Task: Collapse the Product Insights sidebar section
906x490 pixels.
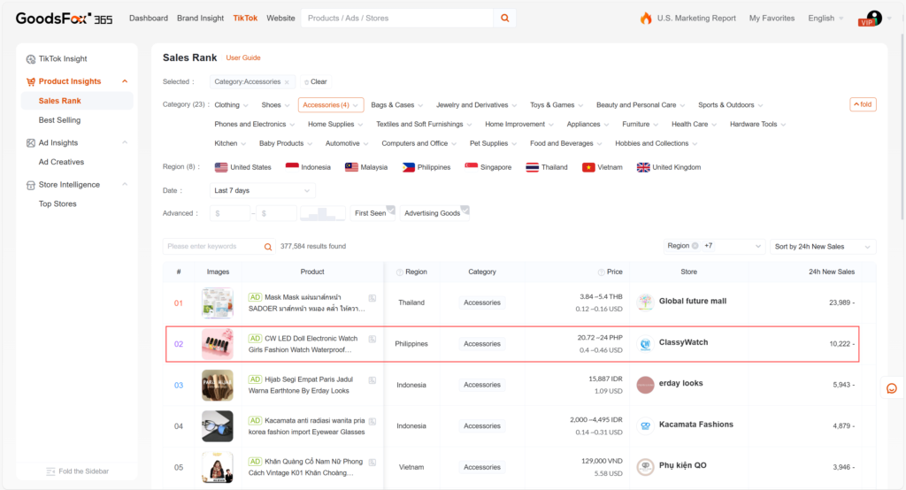Action: [125, 81]
